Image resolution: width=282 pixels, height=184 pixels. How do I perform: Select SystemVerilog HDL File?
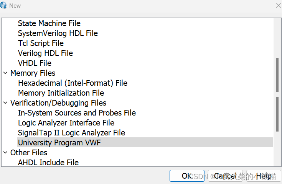pos(58,33)
